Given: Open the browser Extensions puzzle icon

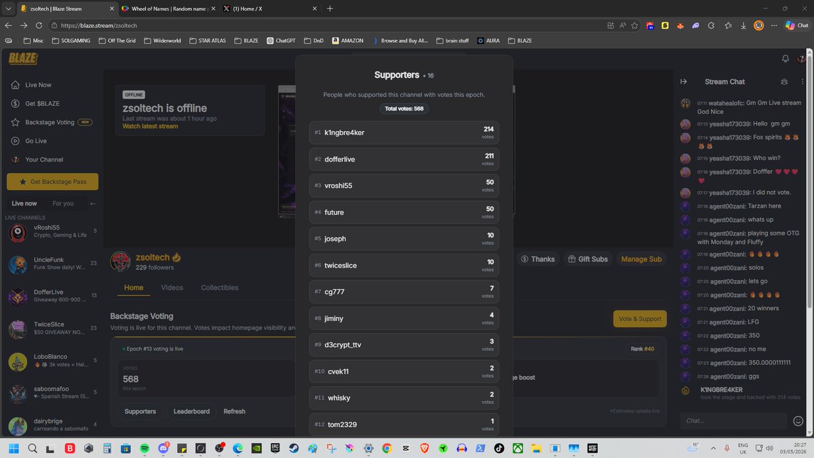Looking at the screenshot, I should 711,25.
